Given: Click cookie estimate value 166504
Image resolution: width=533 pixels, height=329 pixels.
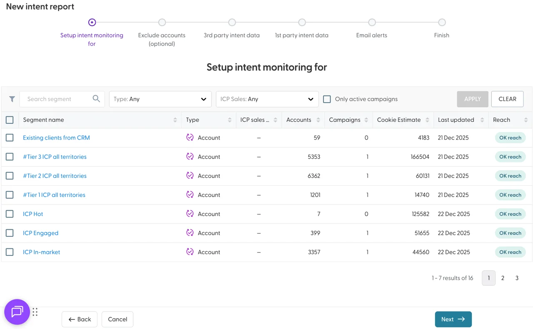Looking at the screenshot, I should (x=420, y=157).
